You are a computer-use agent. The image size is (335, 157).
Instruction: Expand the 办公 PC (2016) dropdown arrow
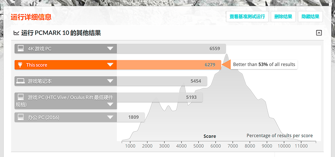tap(110, 117)
